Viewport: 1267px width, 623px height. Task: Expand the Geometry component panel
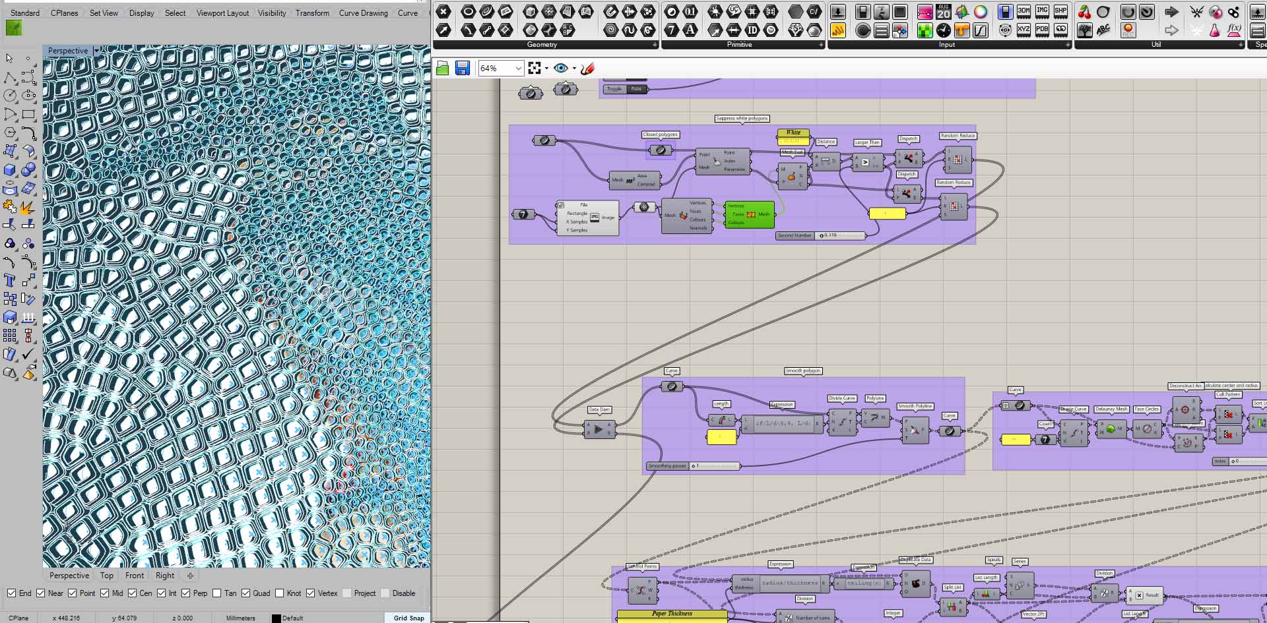[655, 45]
